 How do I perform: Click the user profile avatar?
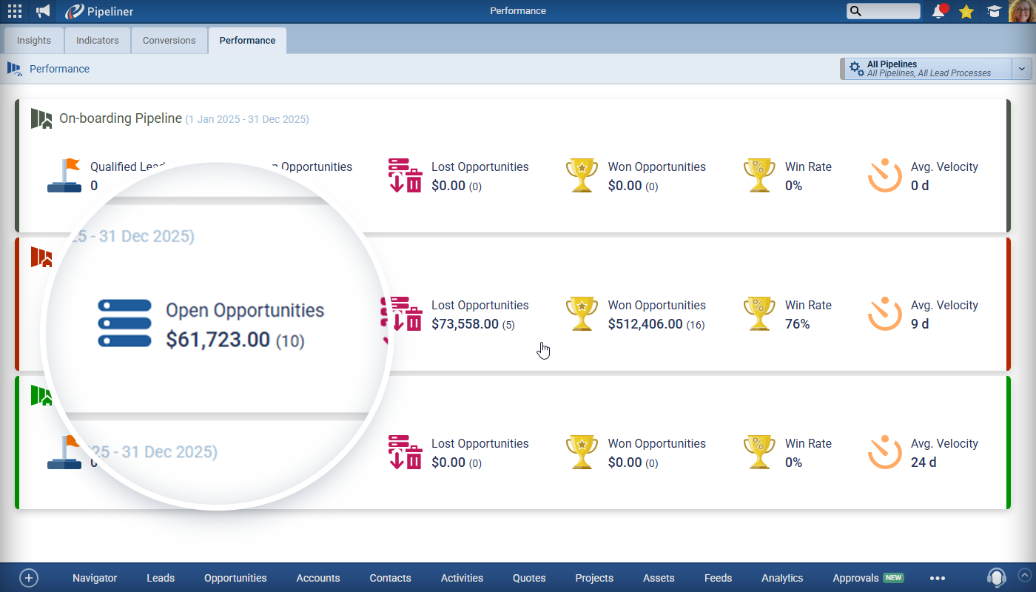pyautogui.click(x=1021, y=11)
